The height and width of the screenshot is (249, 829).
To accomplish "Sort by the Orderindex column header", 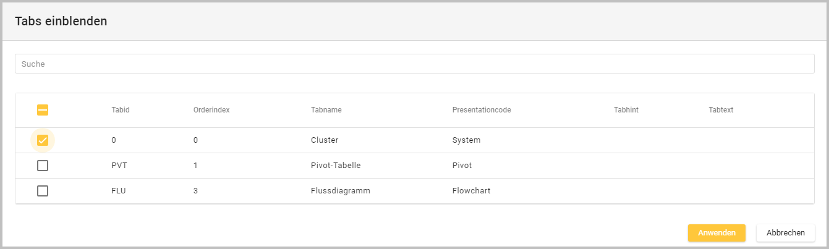I will 211,110.
